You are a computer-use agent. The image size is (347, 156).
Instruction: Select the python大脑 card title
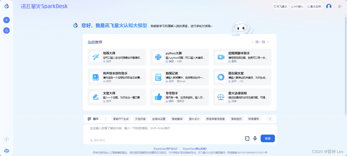click(x=174, y=53)
